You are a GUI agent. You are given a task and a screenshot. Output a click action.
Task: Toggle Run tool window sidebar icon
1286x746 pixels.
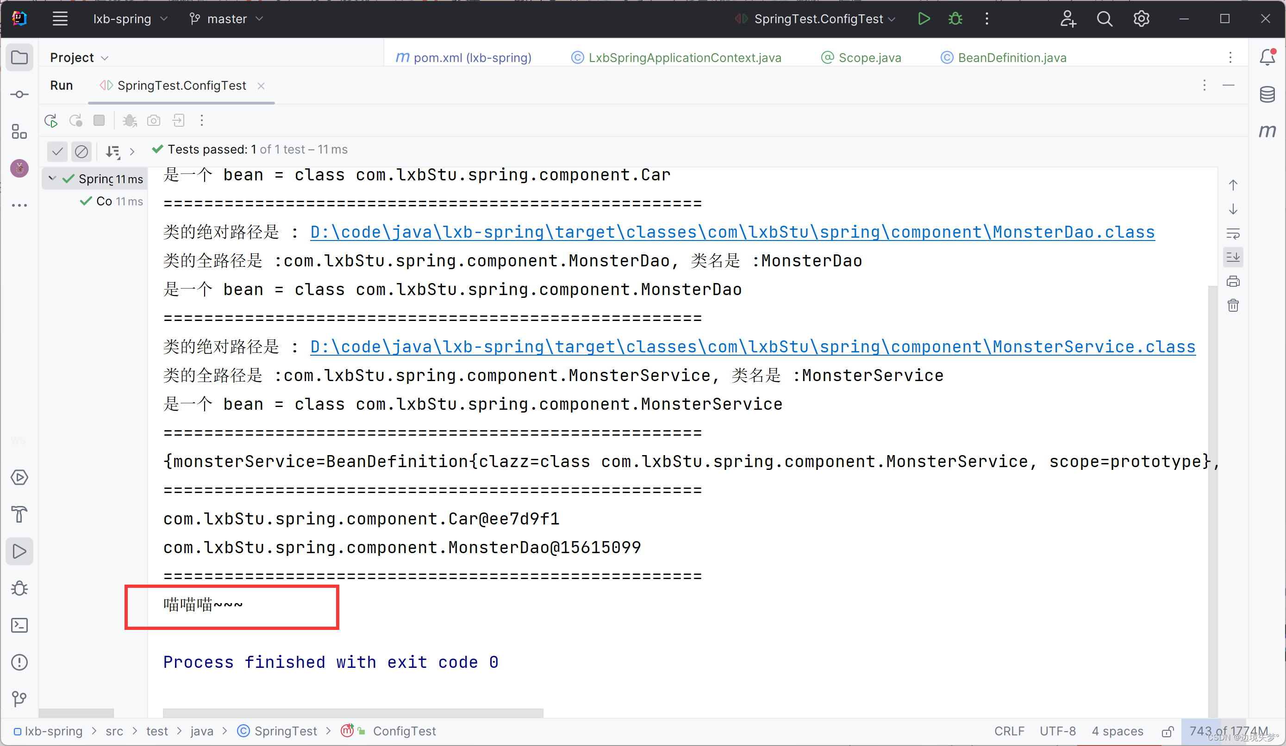pos(19,551)
